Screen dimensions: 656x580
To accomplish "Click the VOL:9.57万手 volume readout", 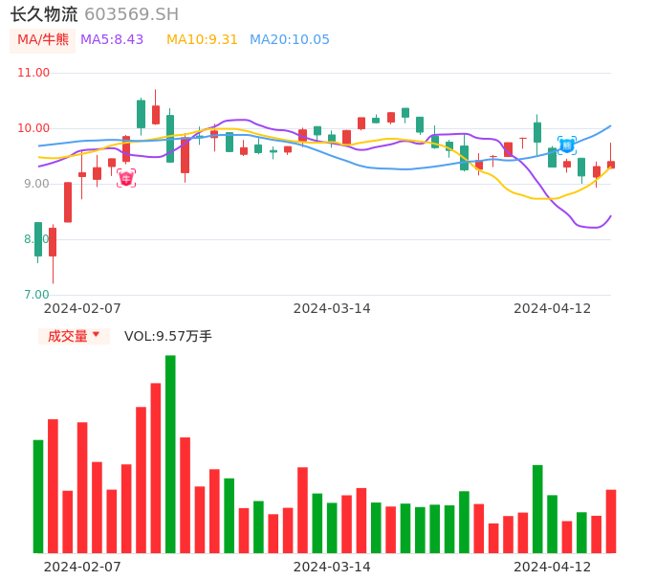I will tap(168, 336).
